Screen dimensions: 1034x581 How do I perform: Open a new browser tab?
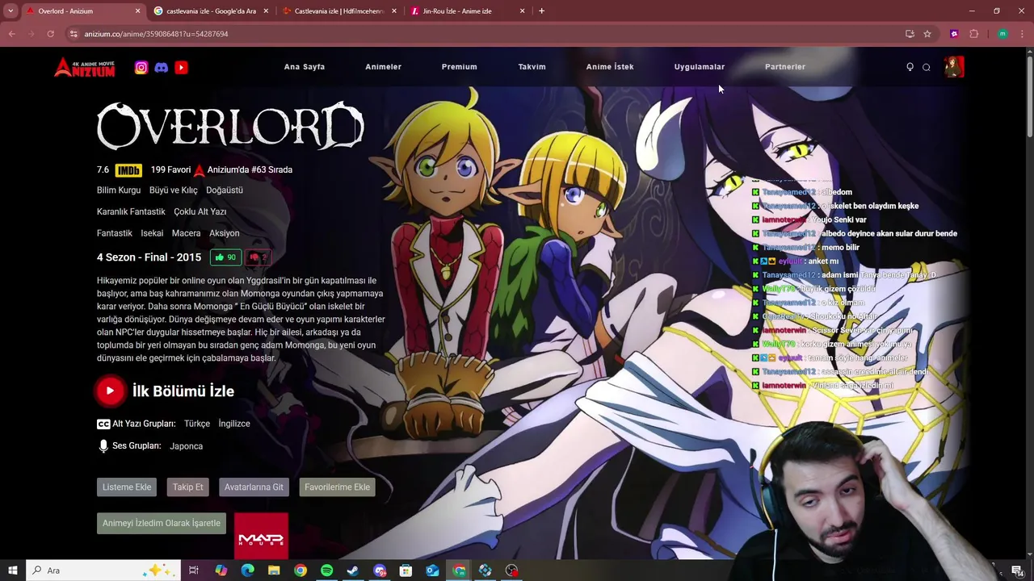click(541, 11)
